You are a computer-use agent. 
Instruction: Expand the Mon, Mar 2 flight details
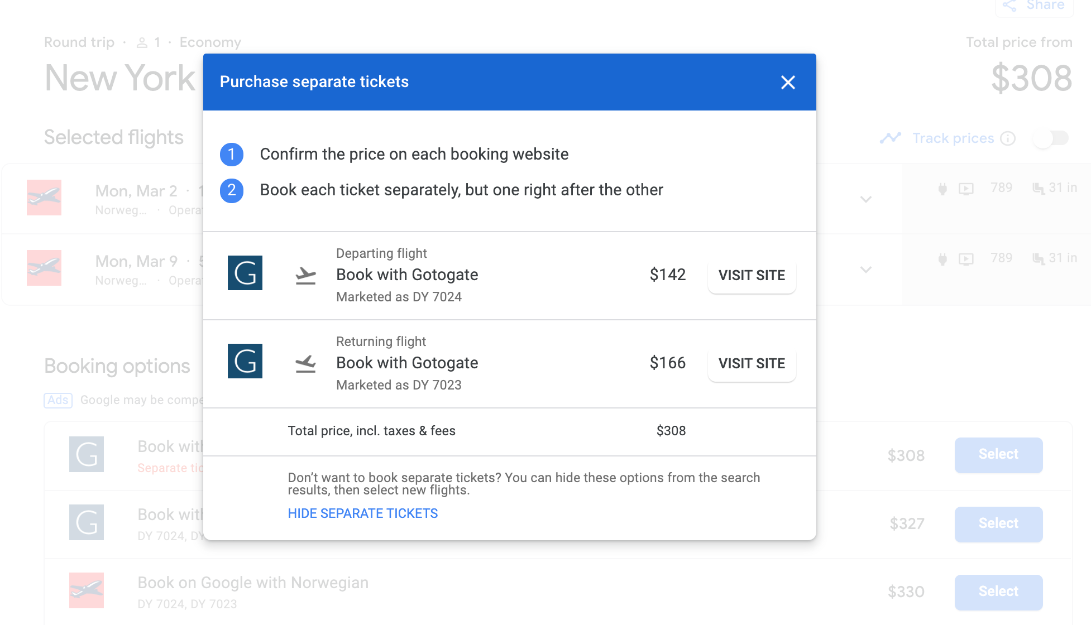tap(866, 199)
